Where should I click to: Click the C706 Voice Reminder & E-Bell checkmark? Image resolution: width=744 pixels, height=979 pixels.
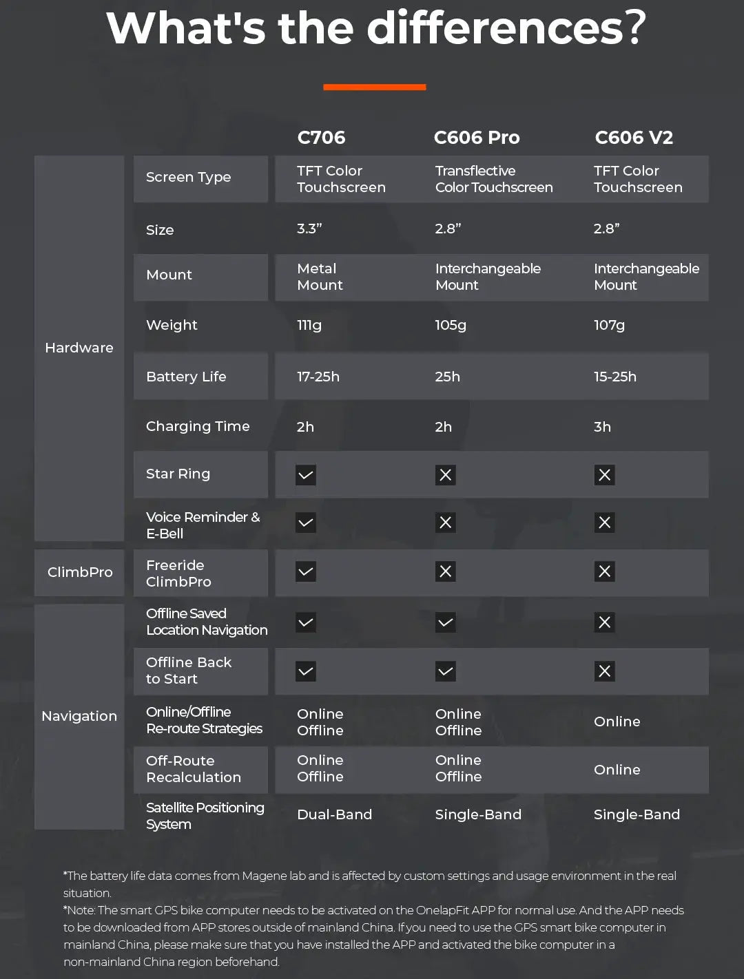(x=306, y=523)
